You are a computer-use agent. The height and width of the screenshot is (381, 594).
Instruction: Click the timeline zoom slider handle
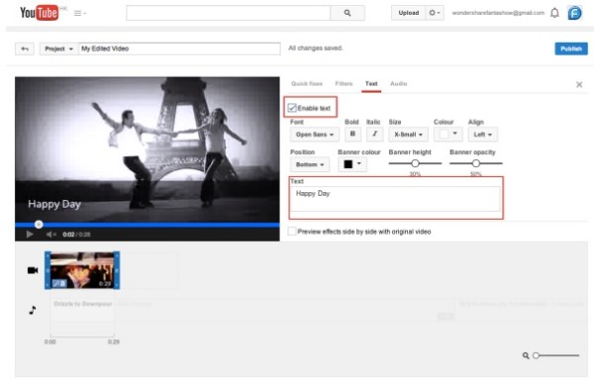[536, 355]
